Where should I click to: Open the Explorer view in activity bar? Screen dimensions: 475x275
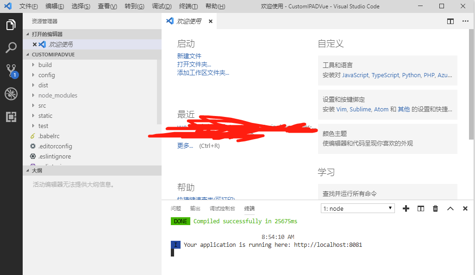(11, 24)
